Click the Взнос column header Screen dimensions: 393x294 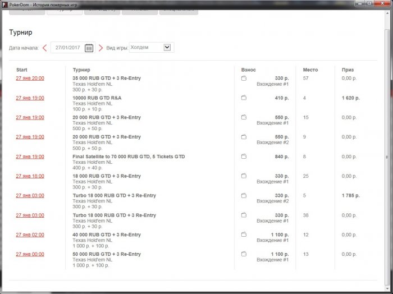[248, 70]
